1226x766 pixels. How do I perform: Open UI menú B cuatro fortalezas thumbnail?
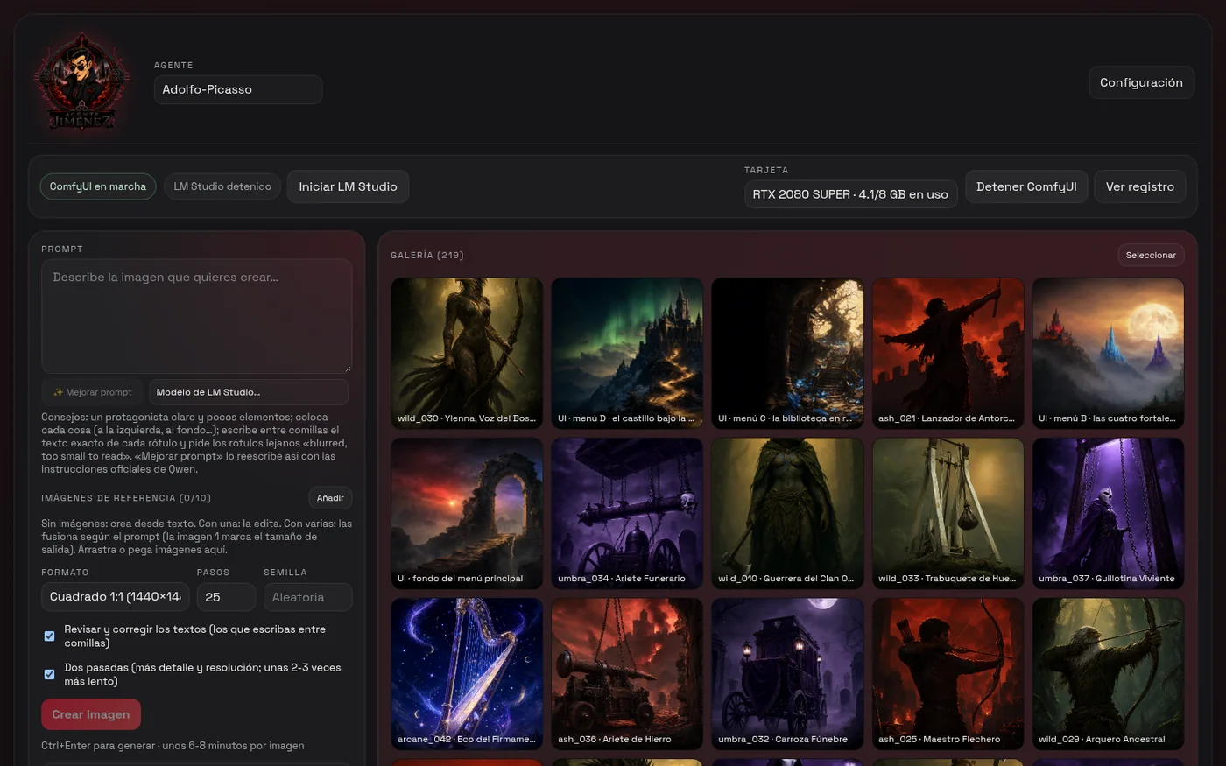1108,353
